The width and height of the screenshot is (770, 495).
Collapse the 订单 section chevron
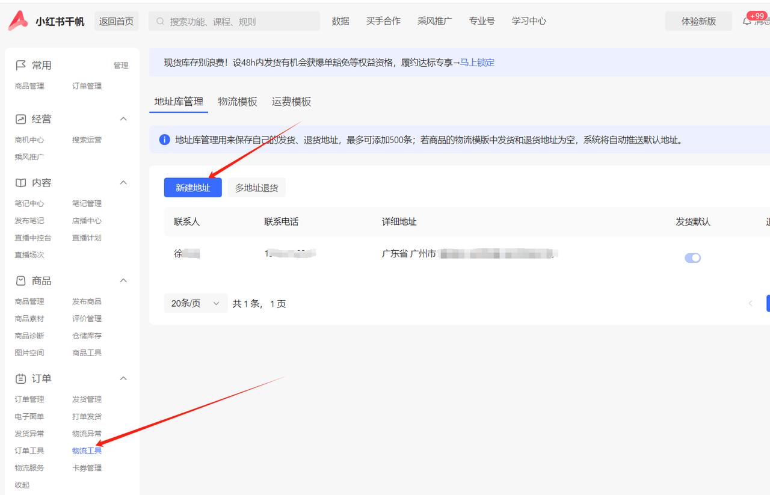click(x=123, y=378)
